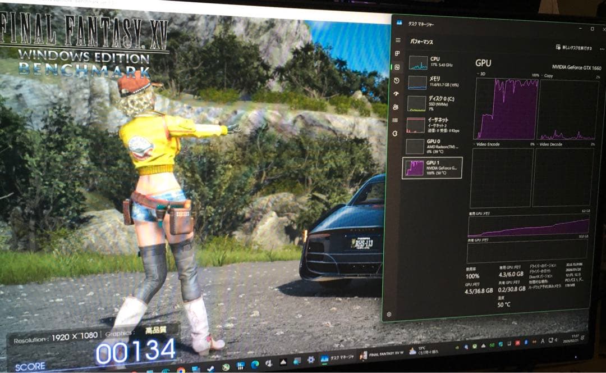
Task: Click the IME input mode A indicator
Action: (x=542, y=341)
